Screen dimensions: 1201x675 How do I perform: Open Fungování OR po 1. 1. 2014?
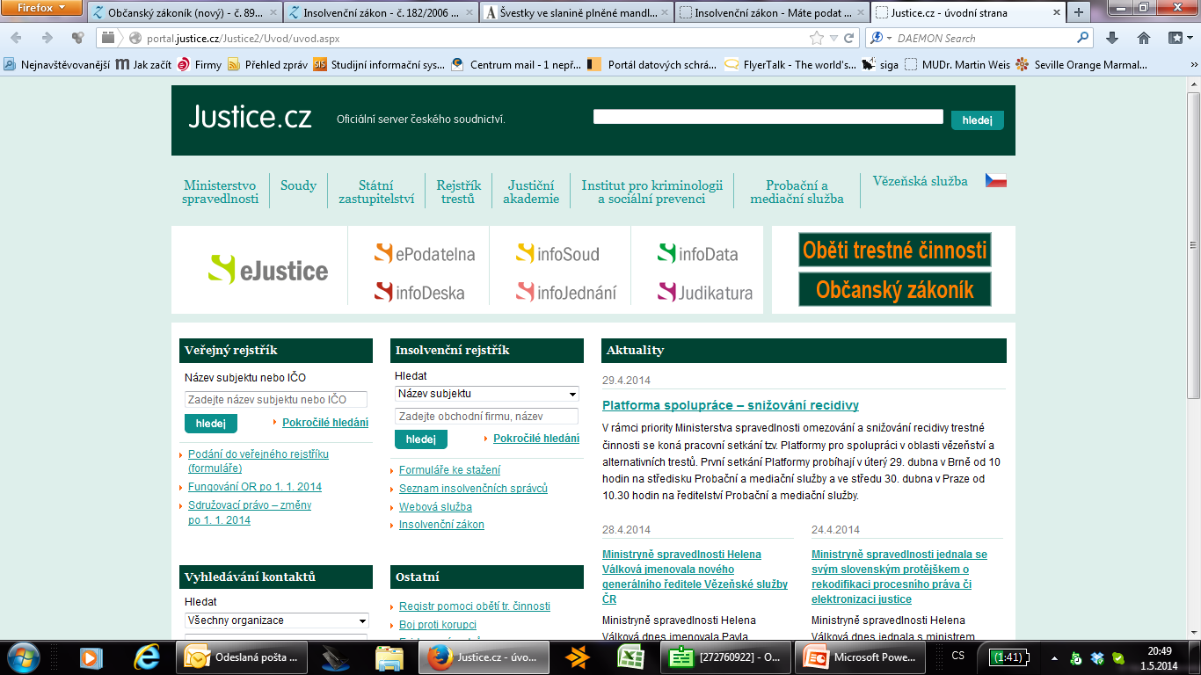[x=255, y=487]
